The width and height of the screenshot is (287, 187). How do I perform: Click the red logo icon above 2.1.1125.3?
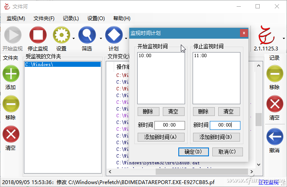266,35
